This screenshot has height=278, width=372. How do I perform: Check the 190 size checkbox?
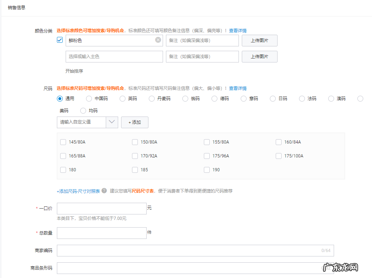tap(207, 170)
